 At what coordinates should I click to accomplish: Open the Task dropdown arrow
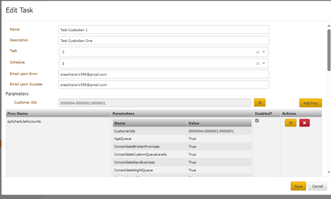264,52
